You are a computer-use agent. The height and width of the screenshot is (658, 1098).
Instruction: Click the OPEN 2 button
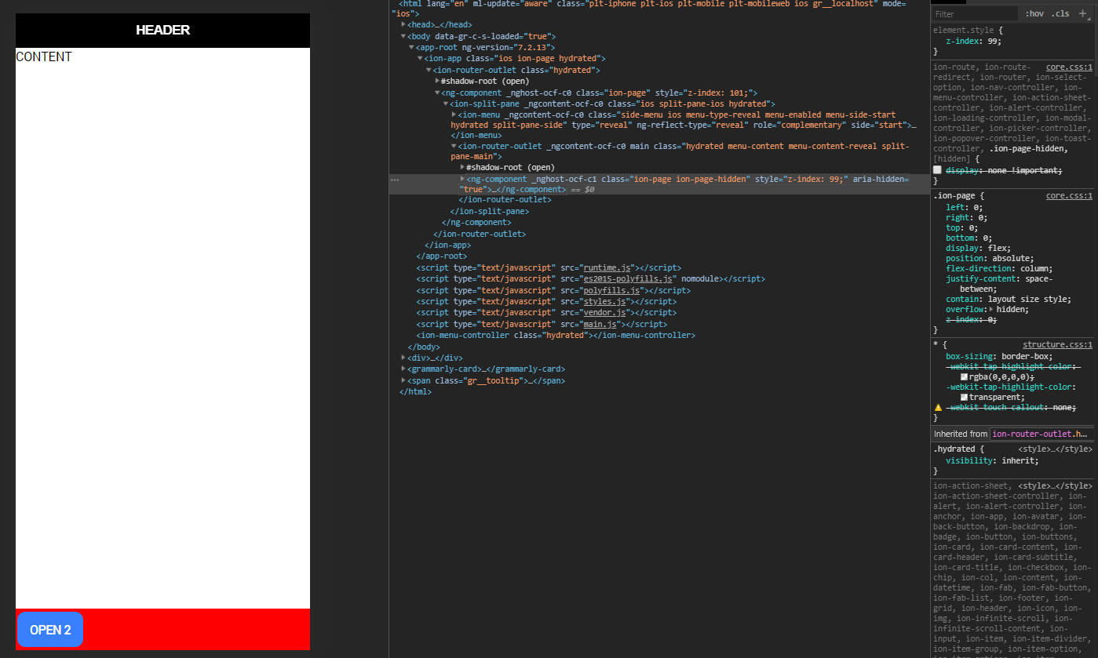tap(50, 630)
